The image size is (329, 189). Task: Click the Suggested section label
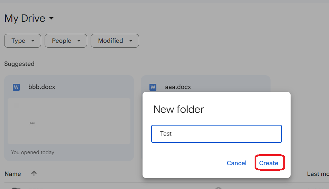click(x=19, y=64)
